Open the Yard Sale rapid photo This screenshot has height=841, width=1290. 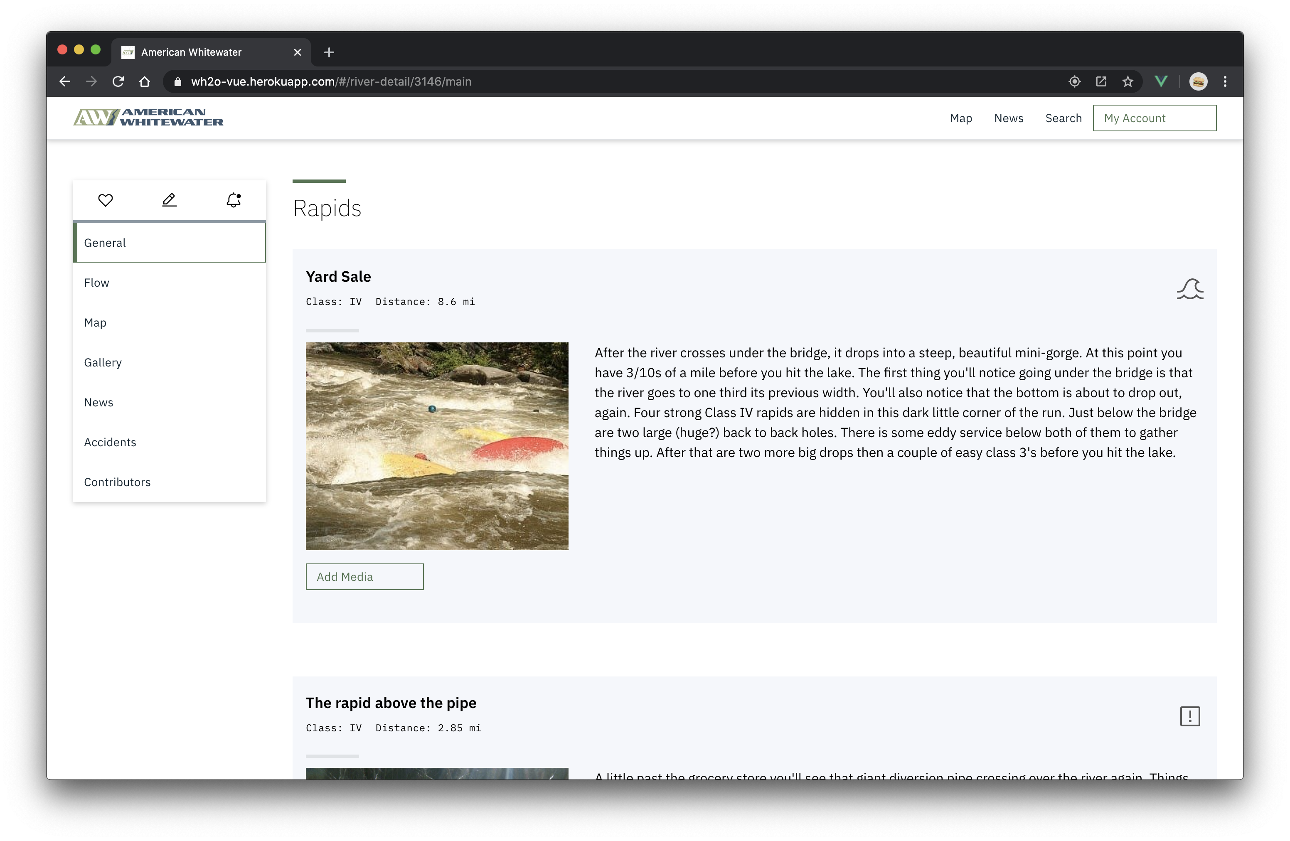pyautogui.click(x=437, y=446)
